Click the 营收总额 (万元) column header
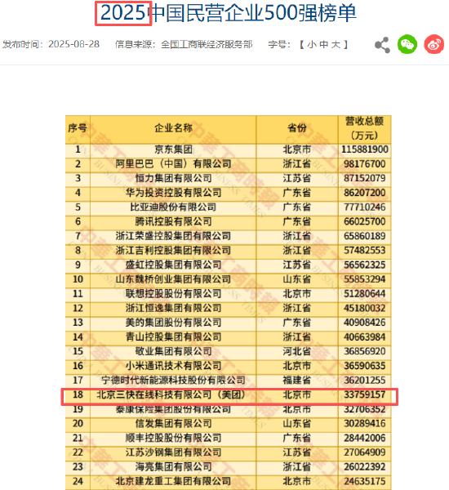This screenshot has width=449, height=490. pos(364,128)
